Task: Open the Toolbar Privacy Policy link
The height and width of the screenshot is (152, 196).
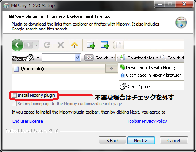Action: pyautogui.click(x=147, y=121)
